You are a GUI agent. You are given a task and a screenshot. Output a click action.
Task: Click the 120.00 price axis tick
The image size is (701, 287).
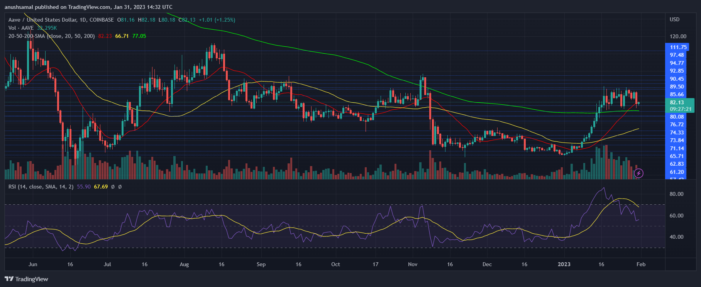pyautogui.click(x=678, y=36)
